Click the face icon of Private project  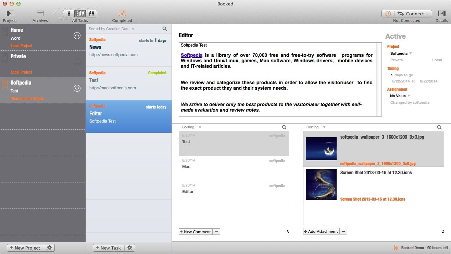pos(77,62)
